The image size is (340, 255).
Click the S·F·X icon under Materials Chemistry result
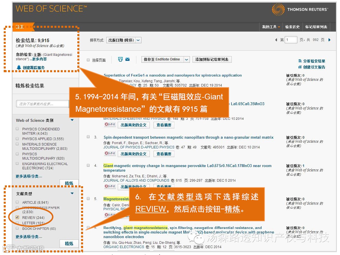pyautogui.click(x=110, y=124)
